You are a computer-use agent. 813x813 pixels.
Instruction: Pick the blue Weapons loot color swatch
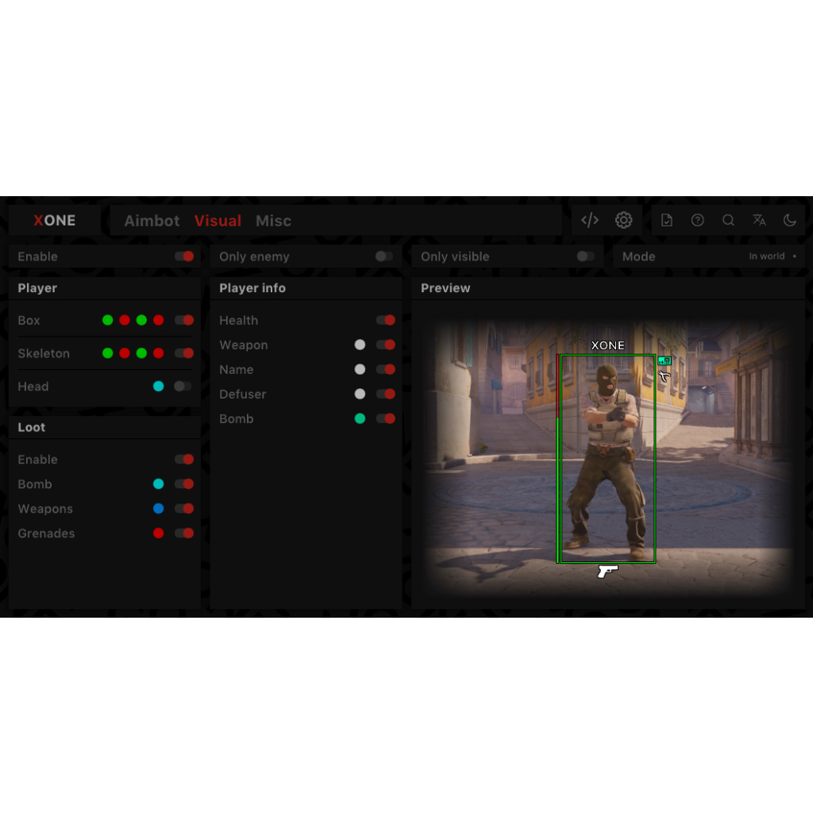tap(159, 509)
